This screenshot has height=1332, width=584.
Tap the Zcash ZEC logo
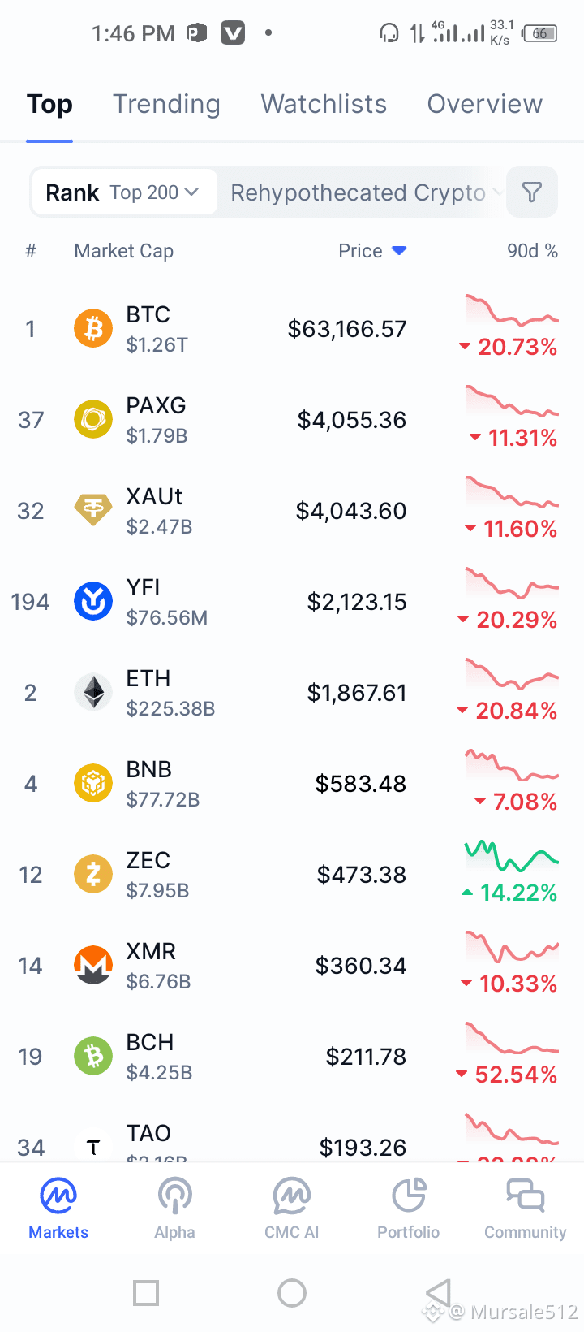(93, 875)
